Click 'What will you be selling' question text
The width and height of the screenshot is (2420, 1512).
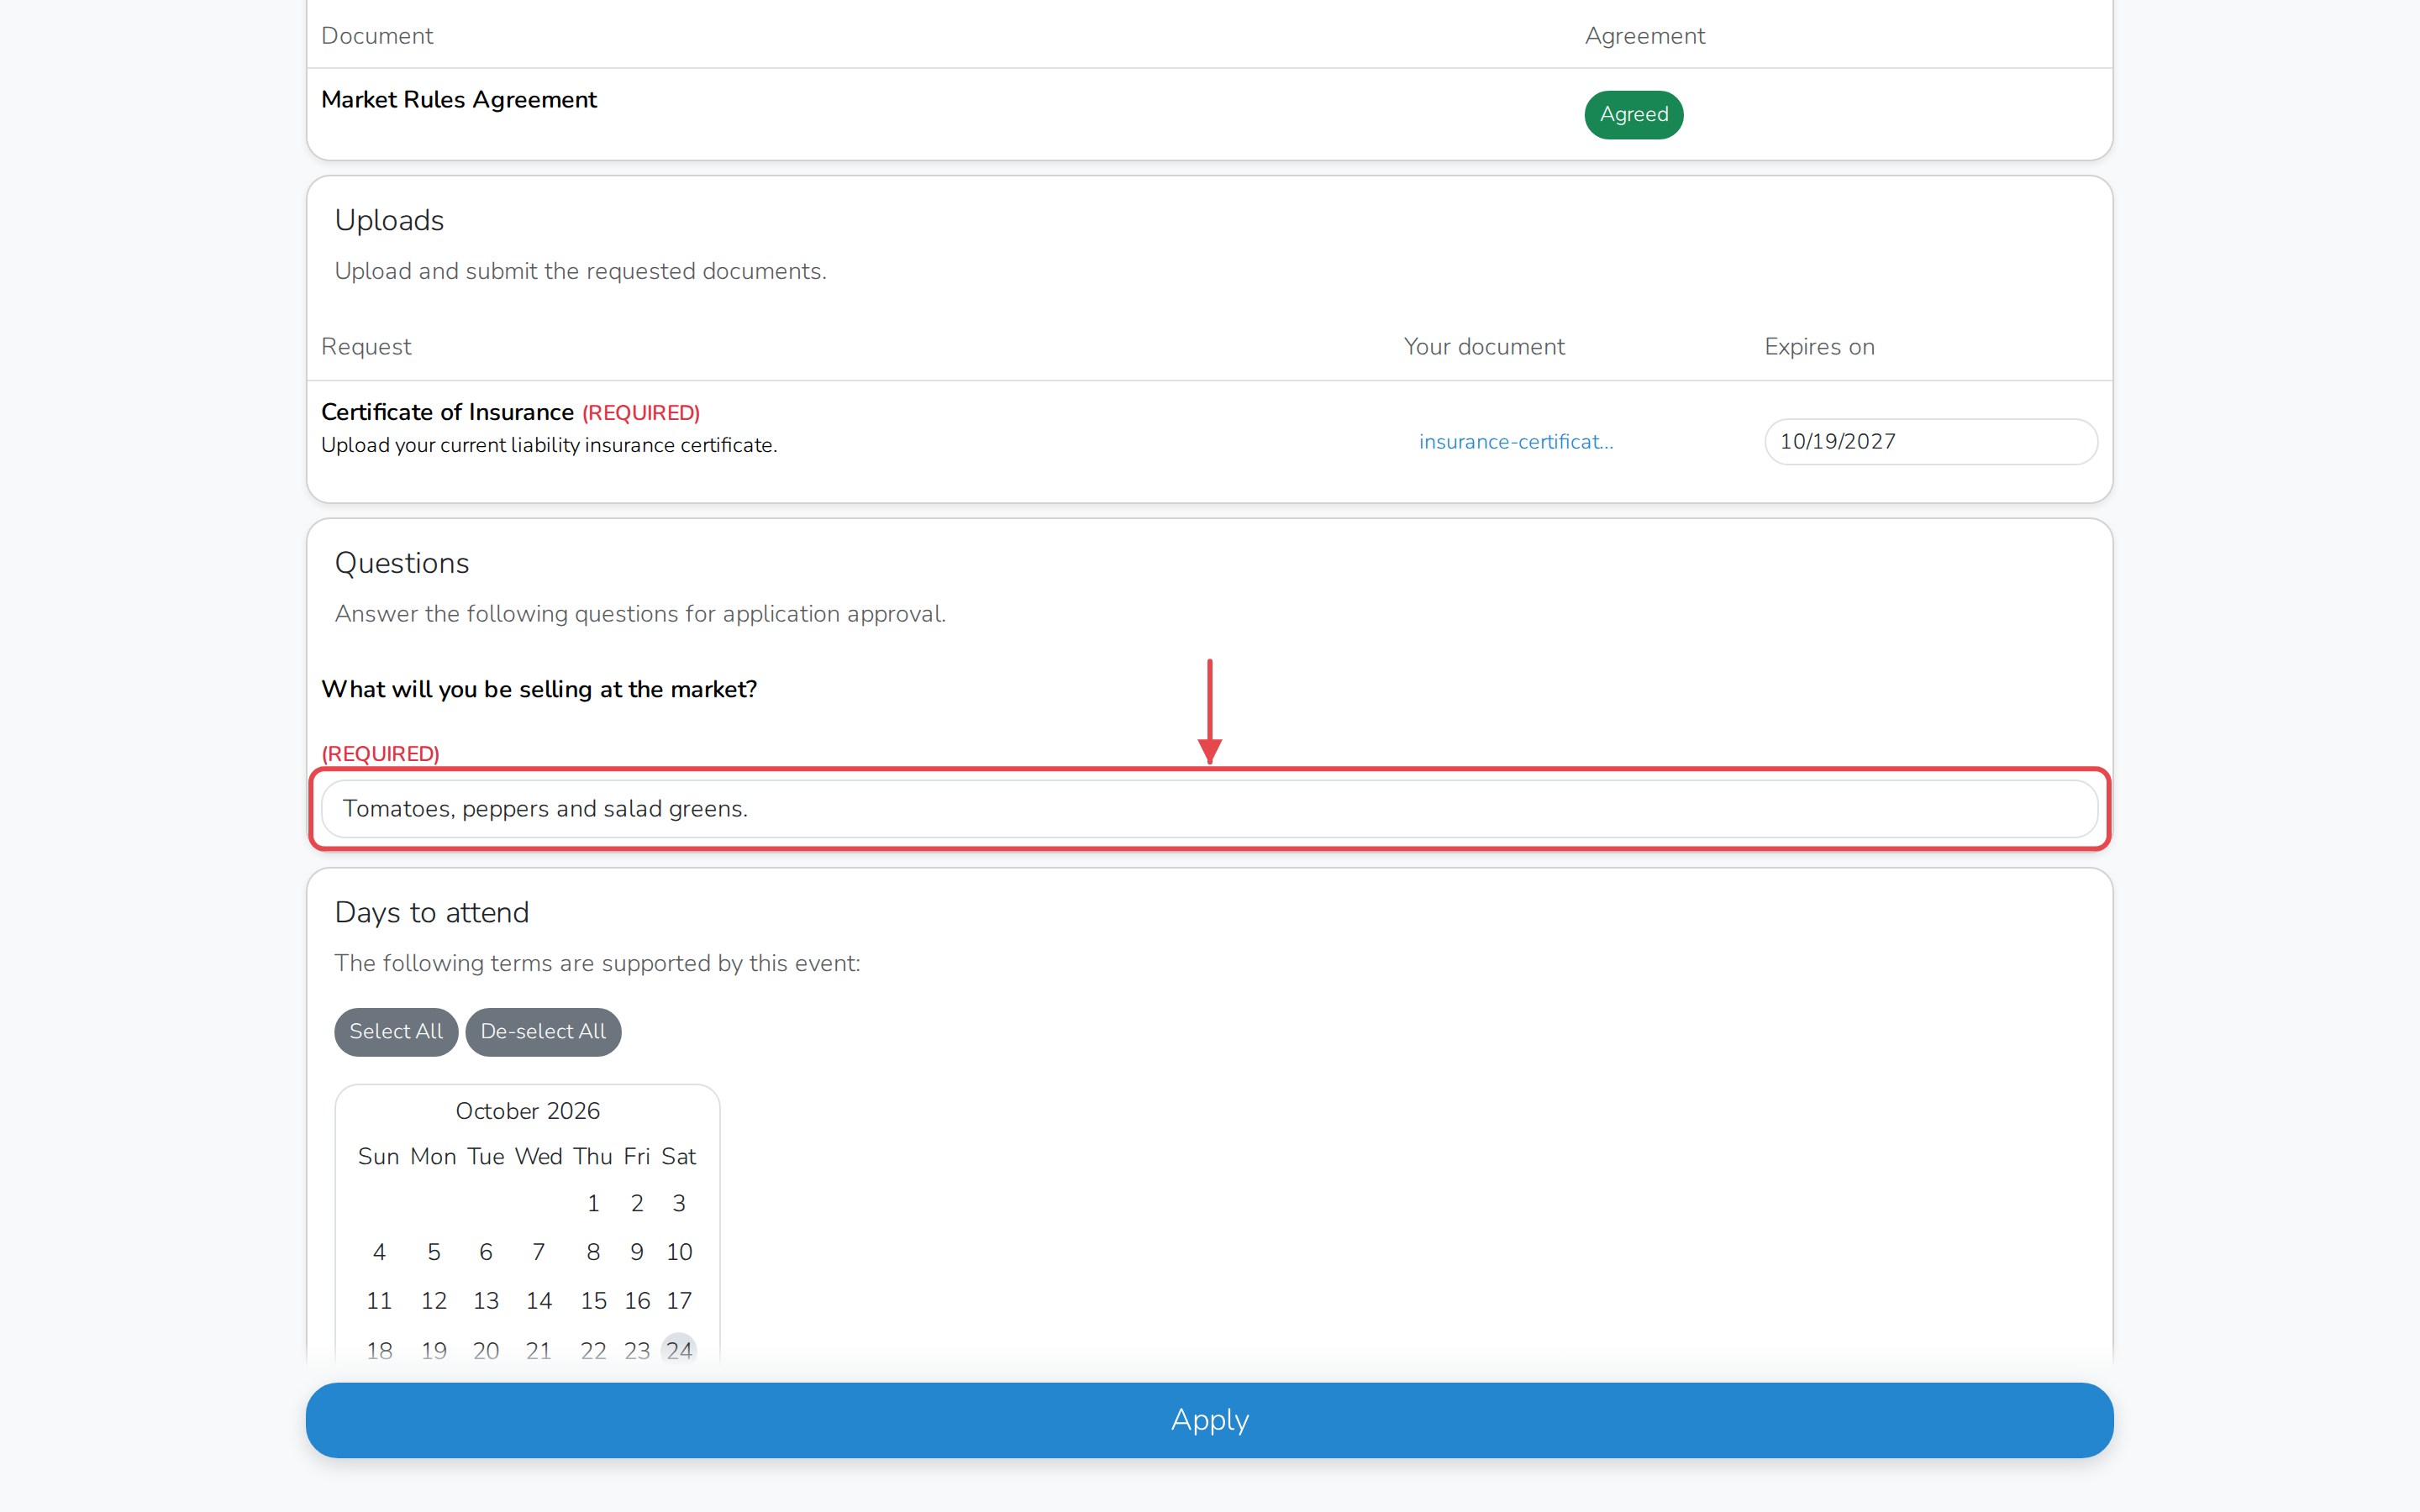tap(539, 689)
